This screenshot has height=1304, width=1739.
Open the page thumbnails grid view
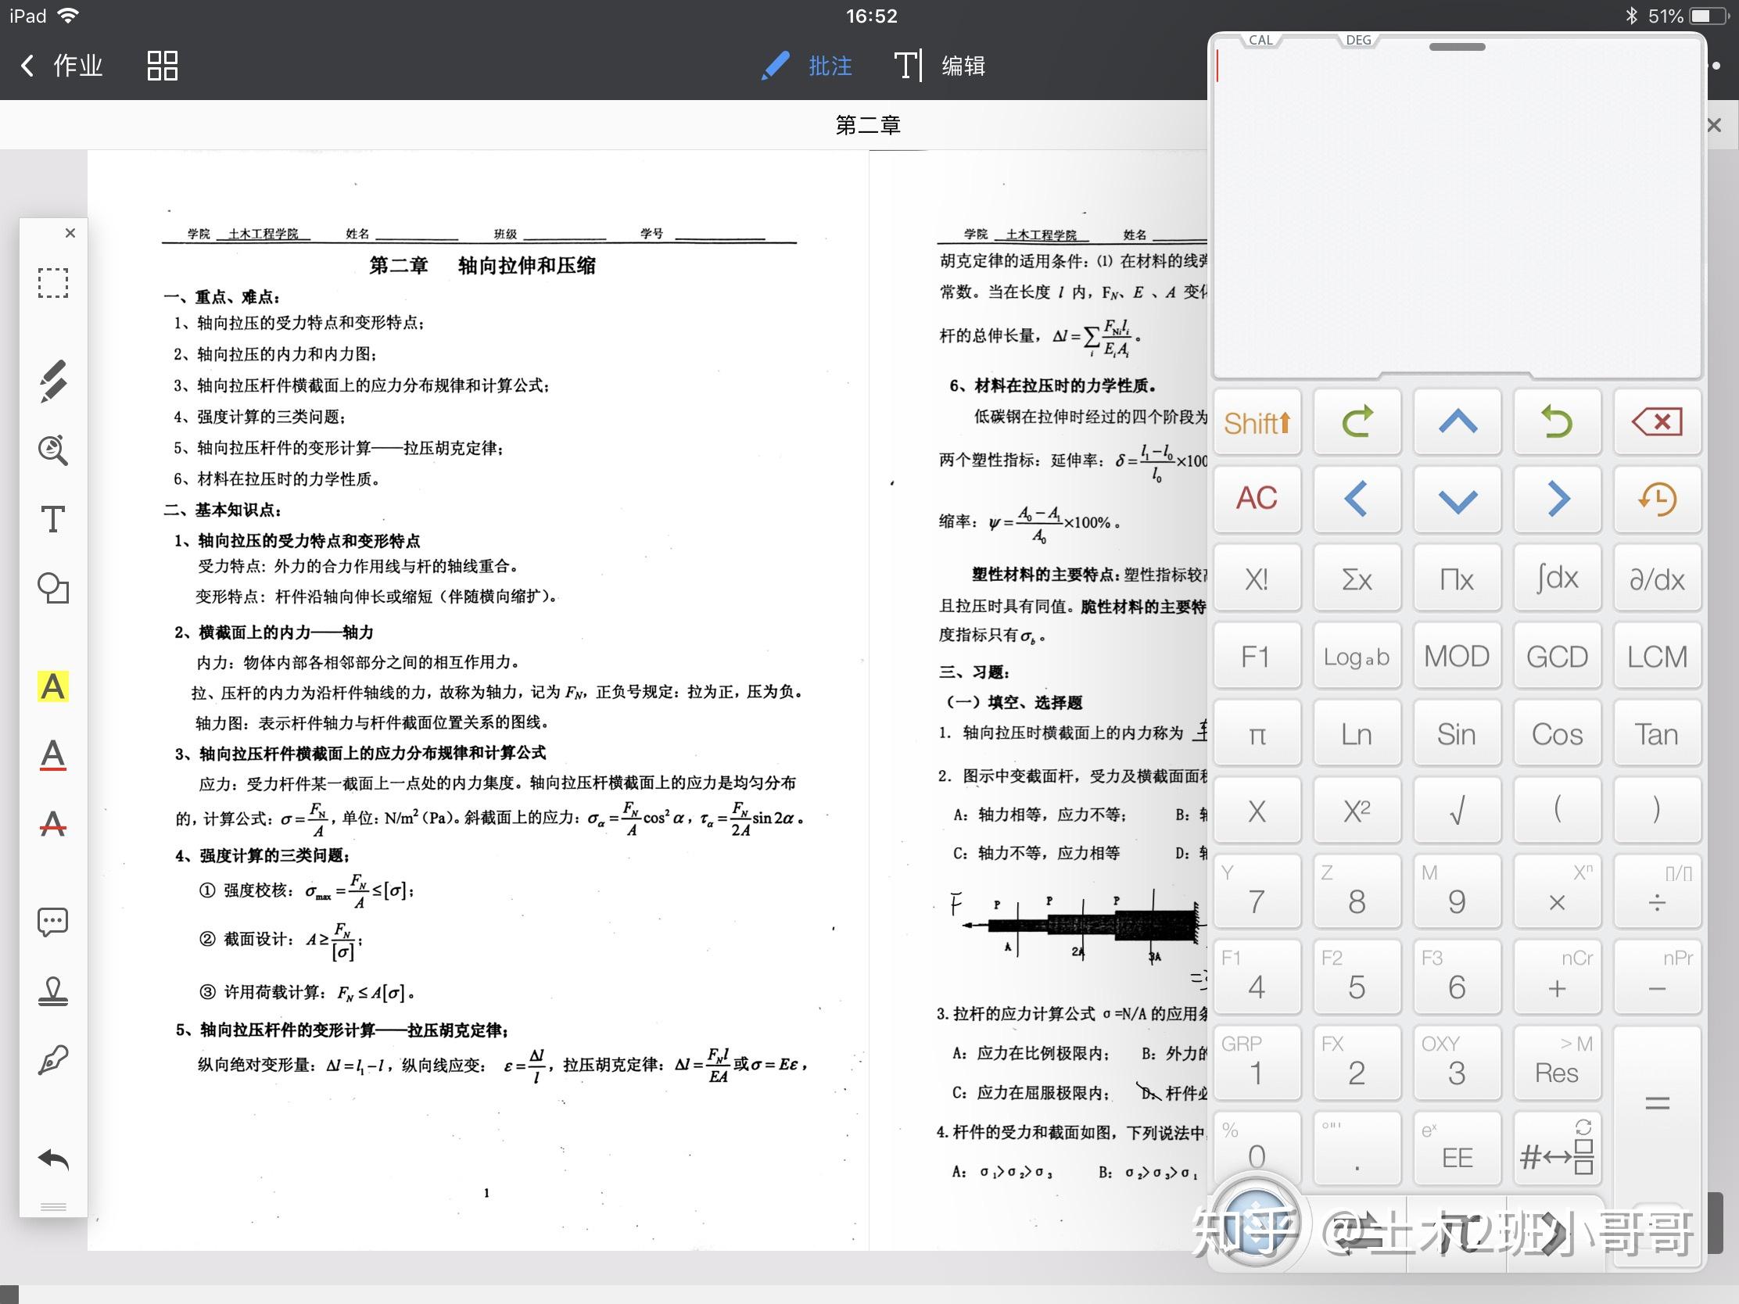163,66
